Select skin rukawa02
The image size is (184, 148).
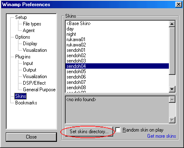click(117, 45)
